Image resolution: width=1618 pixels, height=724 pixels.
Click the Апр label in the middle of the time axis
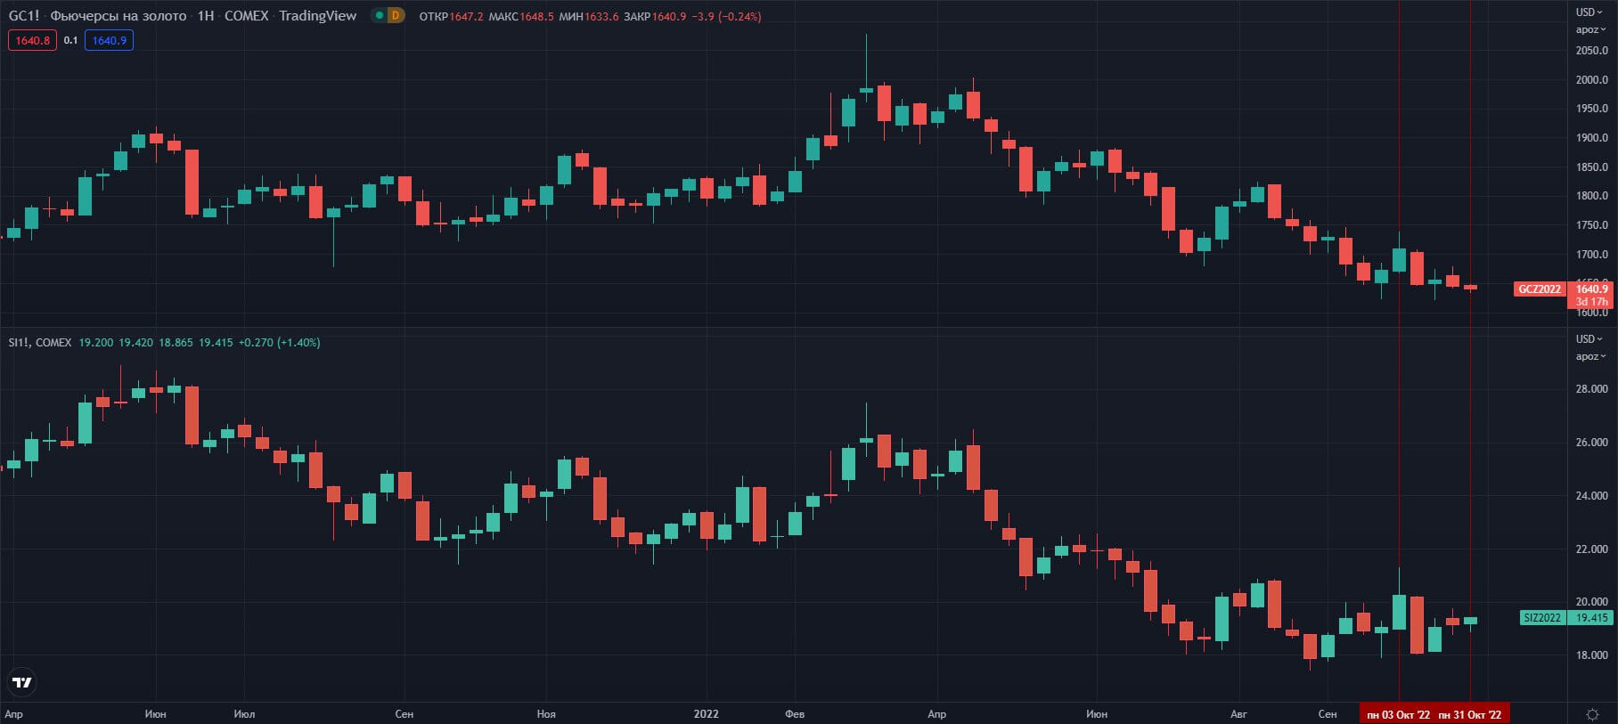tap(936, 714)
